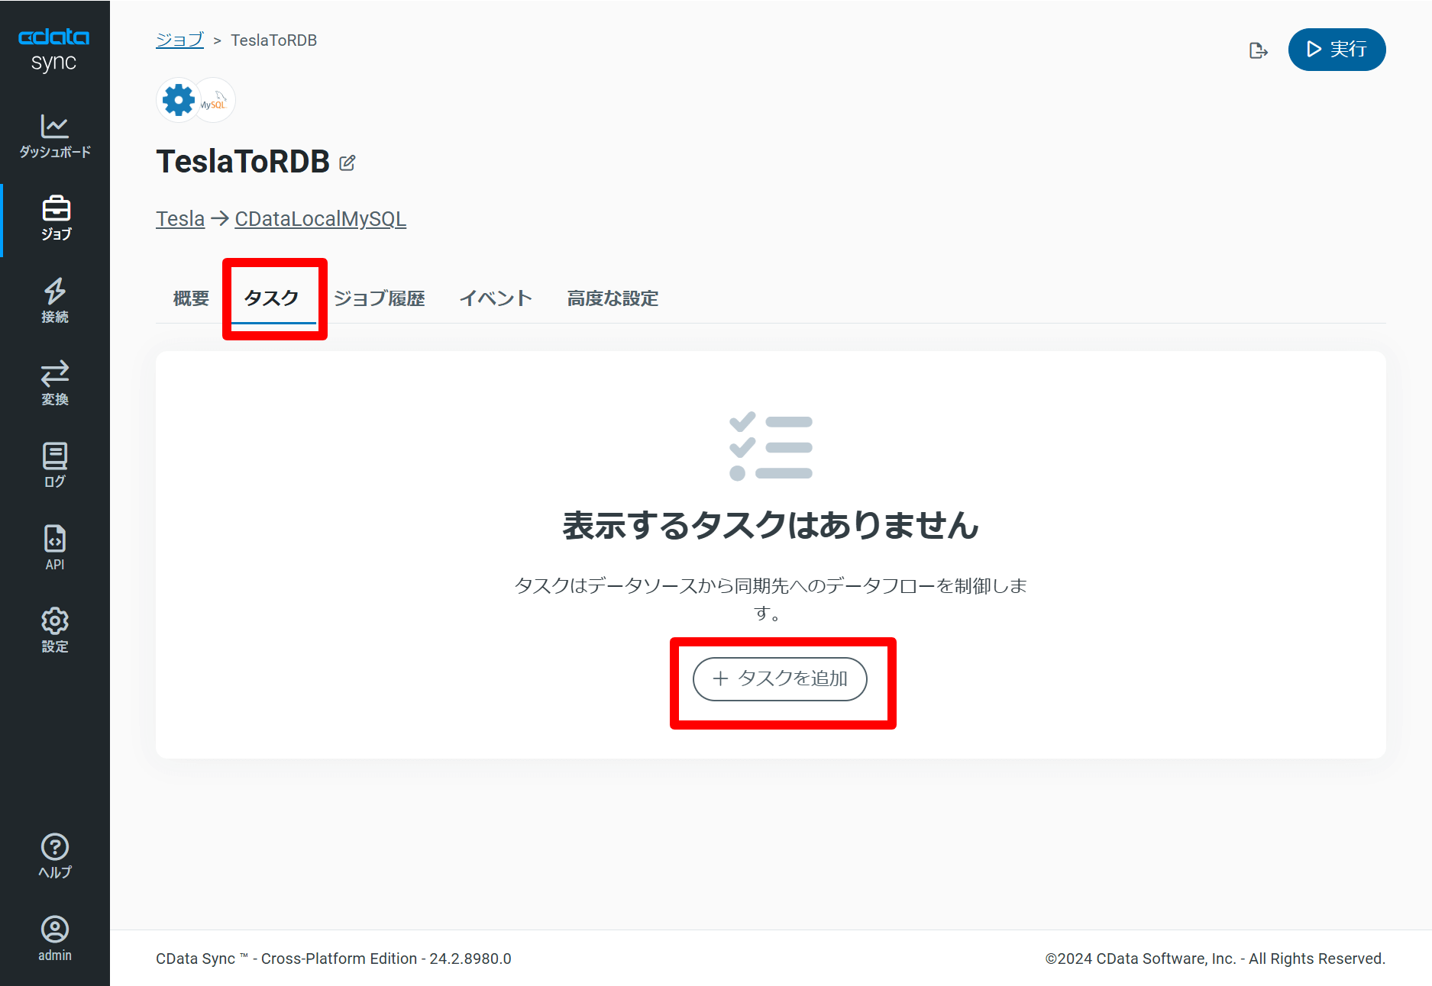Go to ジョブ jobs section in sidebar

click(55, 219)
